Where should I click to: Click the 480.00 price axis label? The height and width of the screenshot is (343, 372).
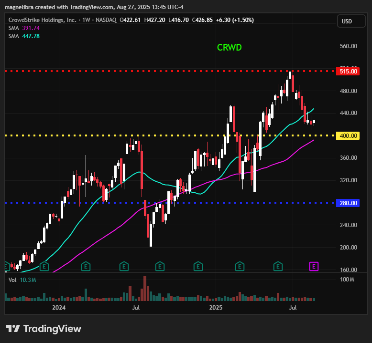pyautogui.click(x=348, y=91)
